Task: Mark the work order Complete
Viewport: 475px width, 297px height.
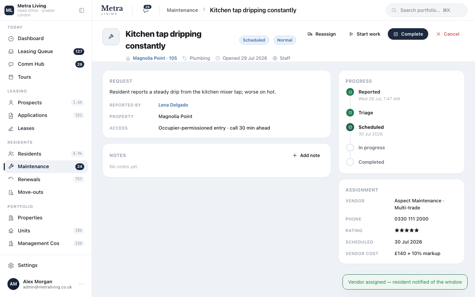Action: click(408, 34)
